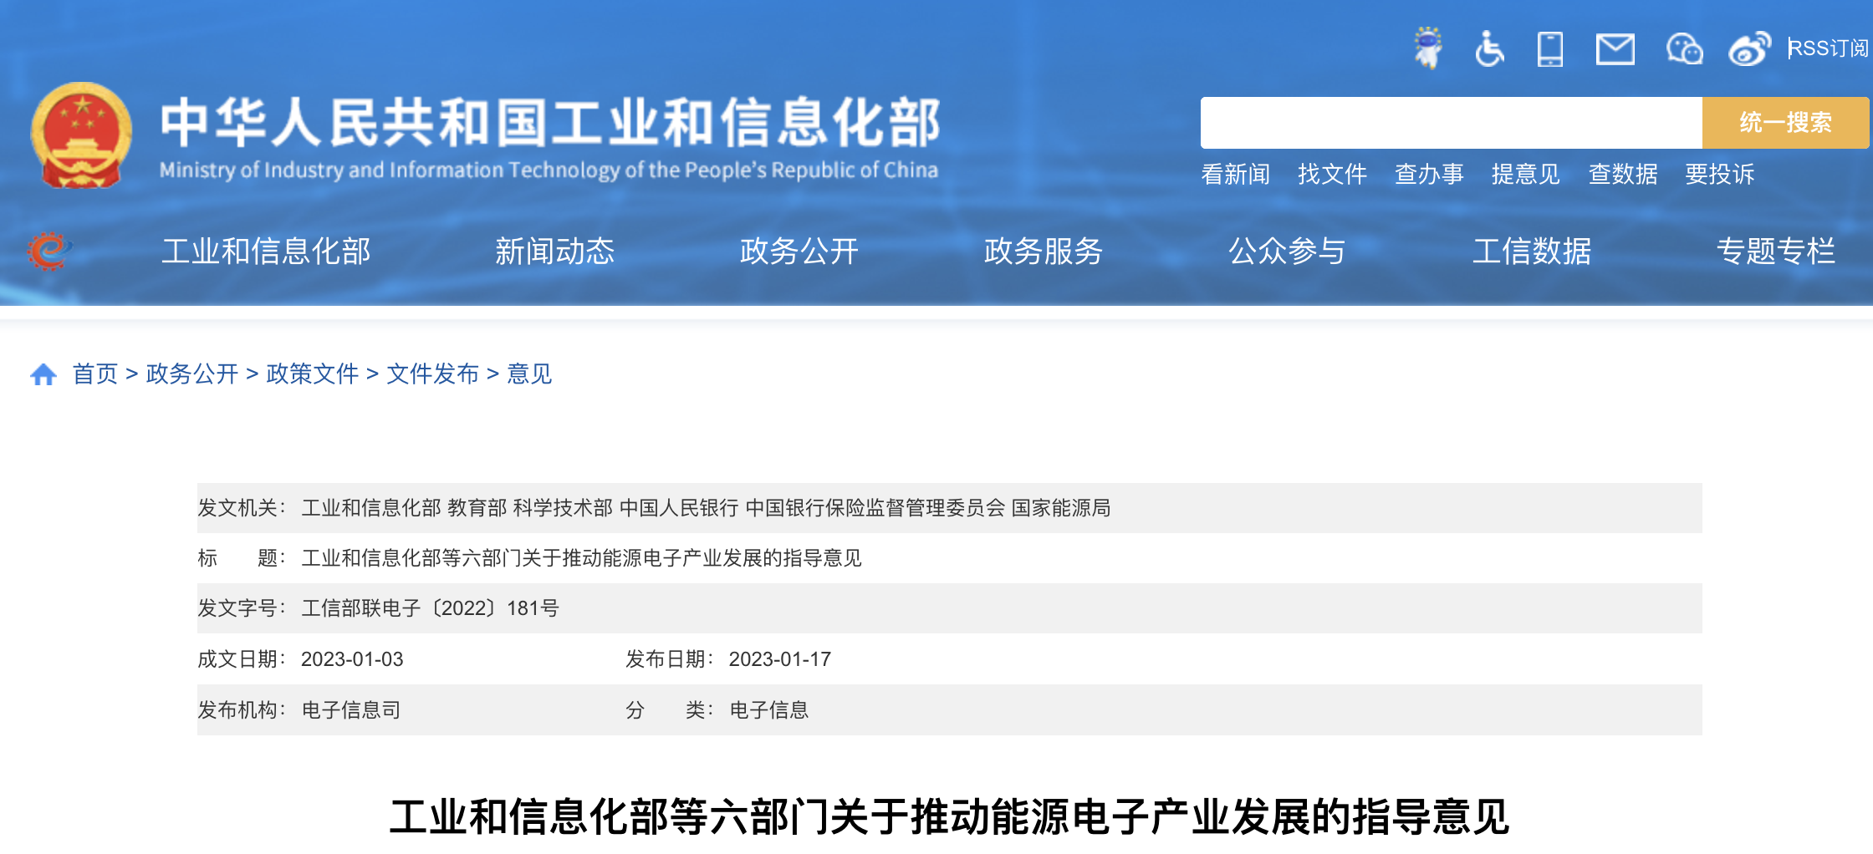1873x854 pixels.
Task: Open 工业和信息化部 navigation menu
Action: tap(266, 251)
